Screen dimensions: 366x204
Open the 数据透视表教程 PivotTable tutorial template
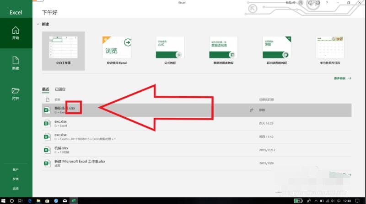pyautogui.click(x=223, y=51)
